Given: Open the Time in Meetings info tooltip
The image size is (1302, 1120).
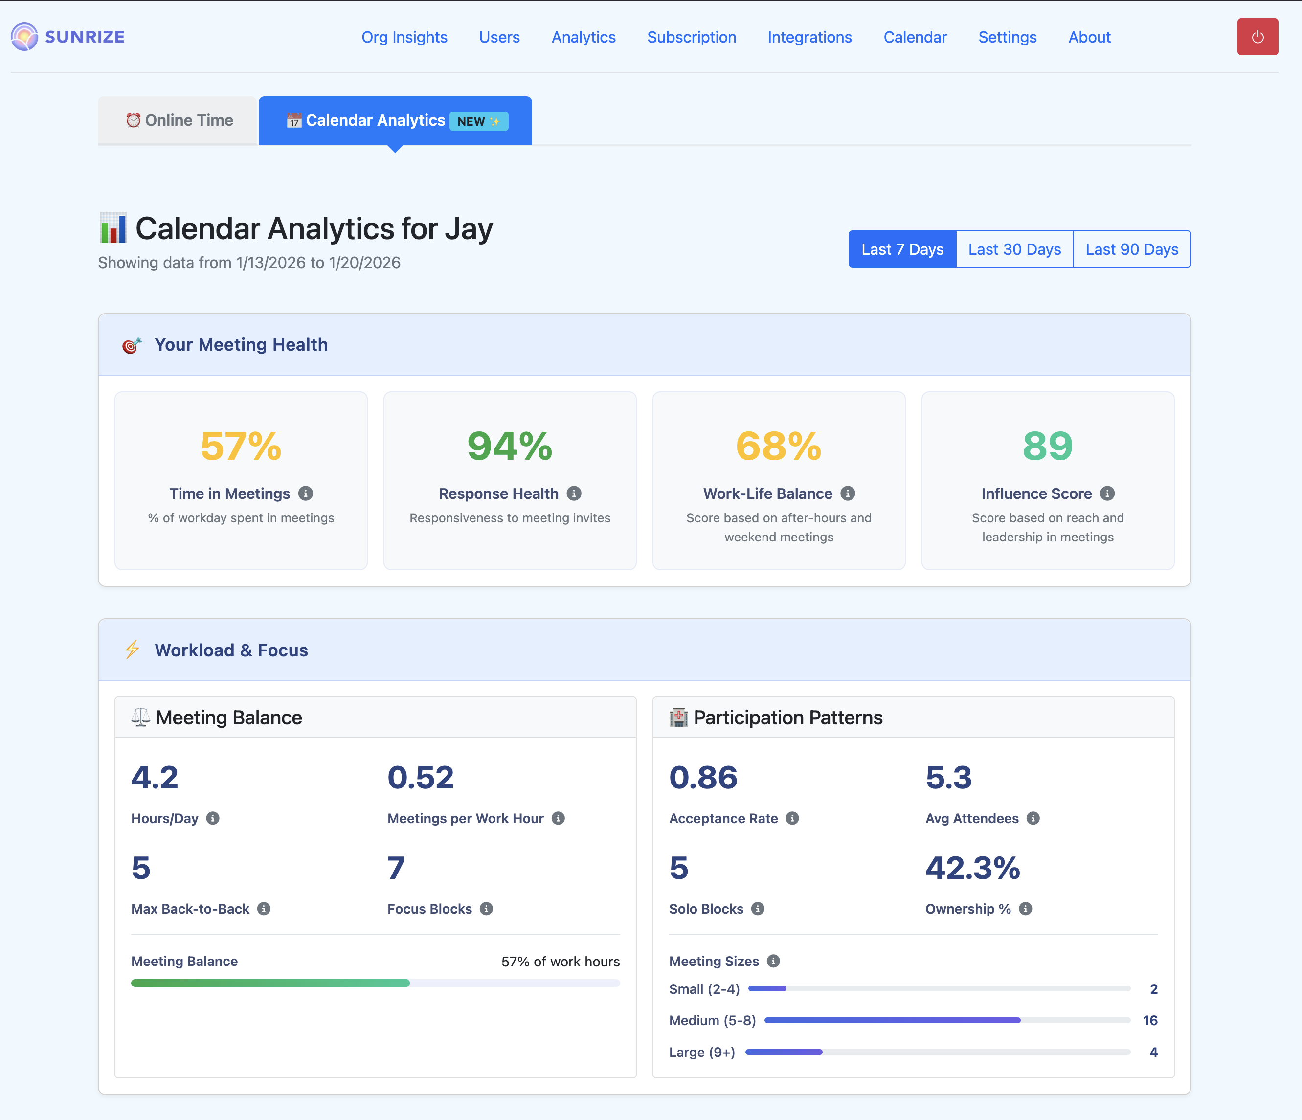Looking at the screenshot, I should click(307, 494).
